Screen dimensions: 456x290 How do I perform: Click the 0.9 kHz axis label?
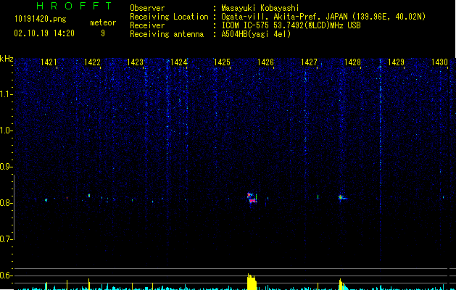[6, 167]
